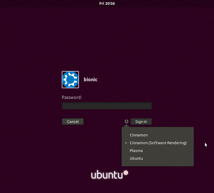Select the Plasma session
The image size is (214, 193).
[x=136, y=151]
